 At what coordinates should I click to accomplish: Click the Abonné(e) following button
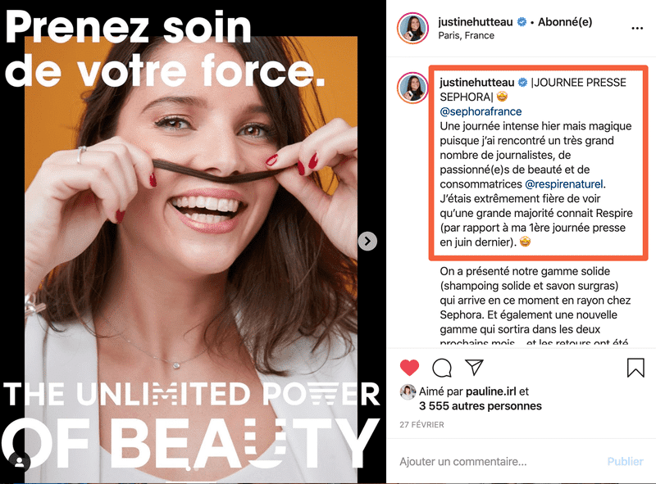(x=565, y=22)
